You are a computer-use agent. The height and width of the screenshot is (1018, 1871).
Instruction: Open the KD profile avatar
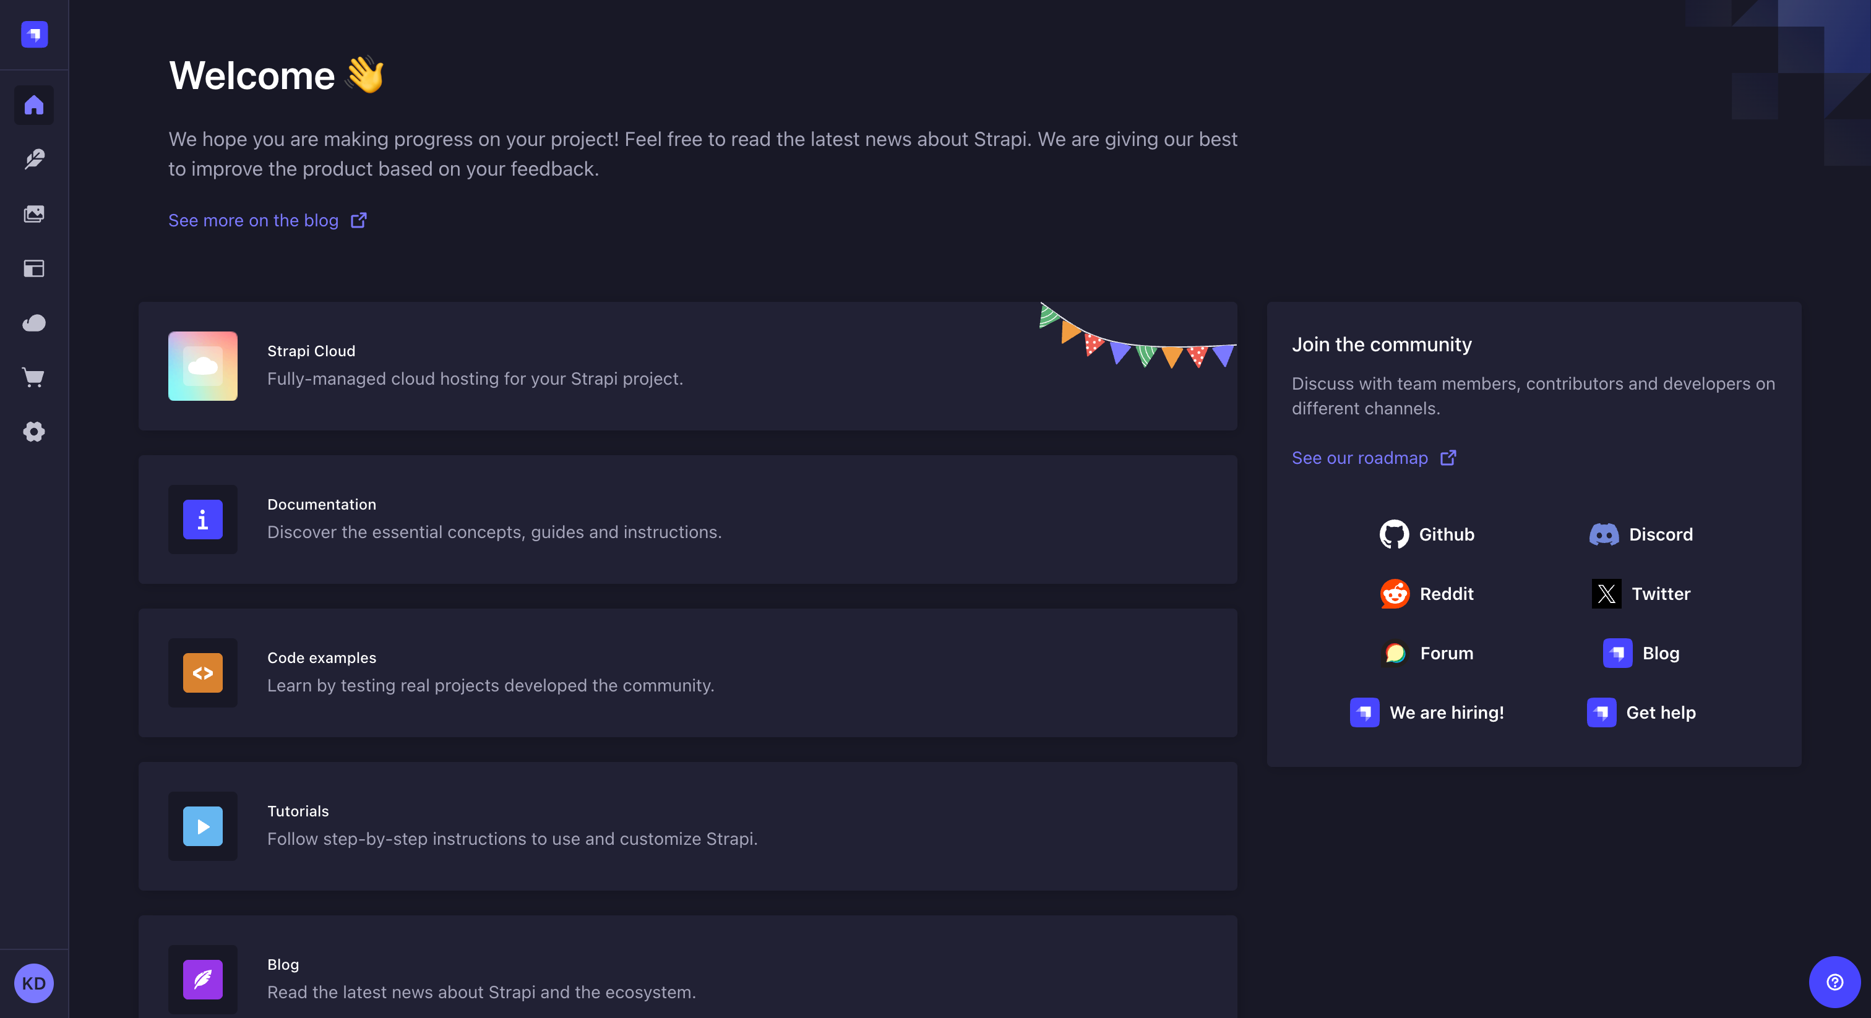pyautogui.click(x=33, y=984)
